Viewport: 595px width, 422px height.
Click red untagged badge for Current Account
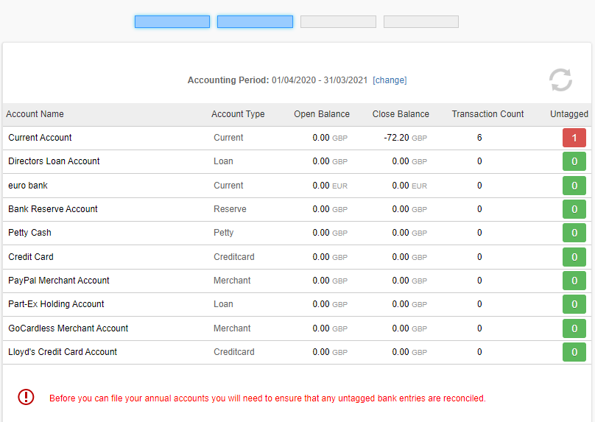click(574, 138)
